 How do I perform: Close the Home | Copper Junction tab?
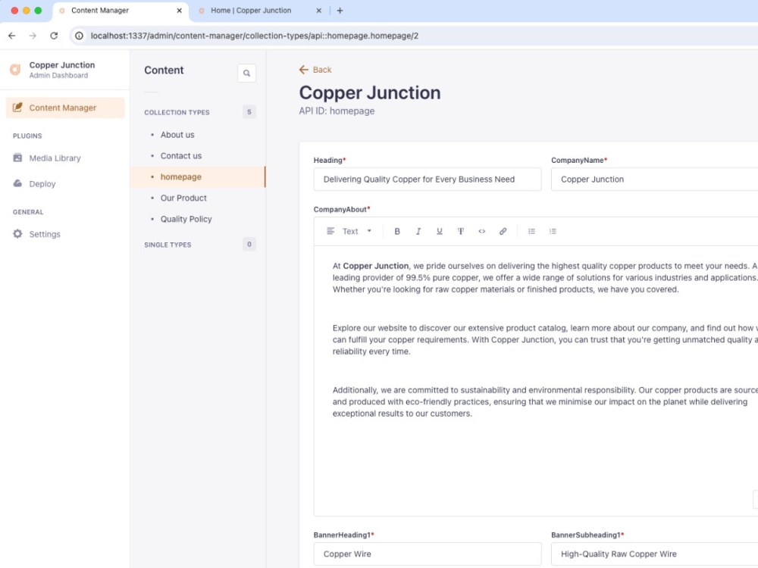(318, 10)
